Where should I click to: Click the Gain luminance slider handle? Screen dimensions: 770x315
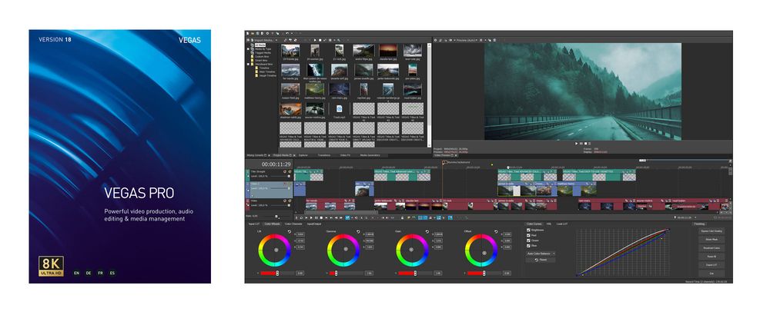tap(415, 273)
